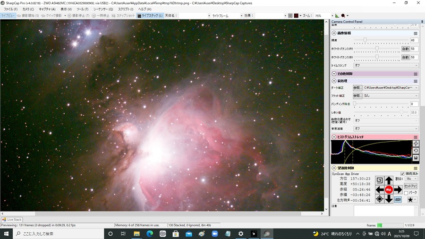The width and height of the screenshot is (425, 239).
Task: Click the 輝度 brightness slider
Action: click(381, 40)
